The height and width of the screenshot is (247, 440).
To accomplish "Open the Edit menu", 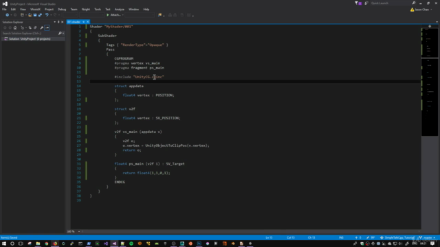I will click(13, 9).
